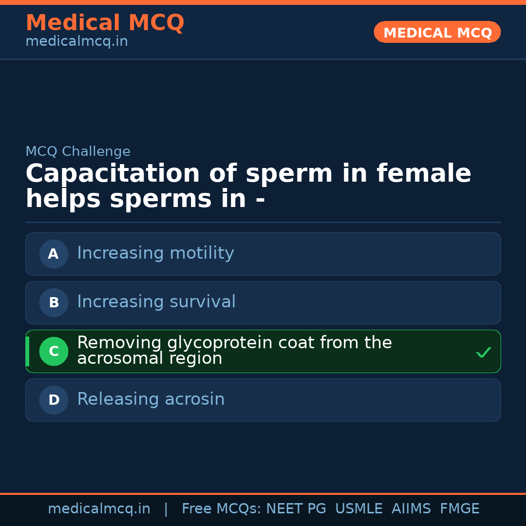The width and height of the screenshot is (526, 526).
Task: Choose the 'Increasing survival' answer text
Action: pyautogui.click(x=156, y=302)
